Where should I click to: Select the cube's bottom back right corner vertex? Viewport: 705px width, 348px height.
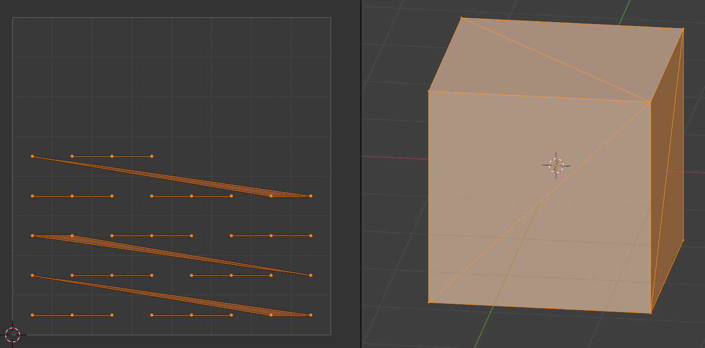click(x=683, y=240)
